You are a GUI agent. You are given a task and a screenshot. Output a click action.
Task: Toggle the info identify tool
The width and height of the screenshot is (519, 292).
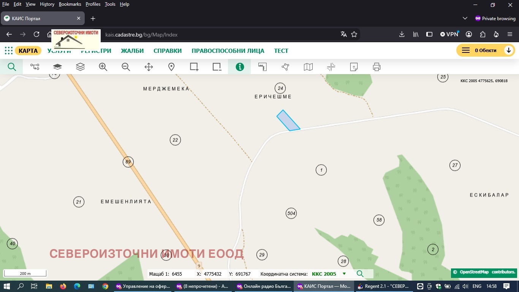240,67
